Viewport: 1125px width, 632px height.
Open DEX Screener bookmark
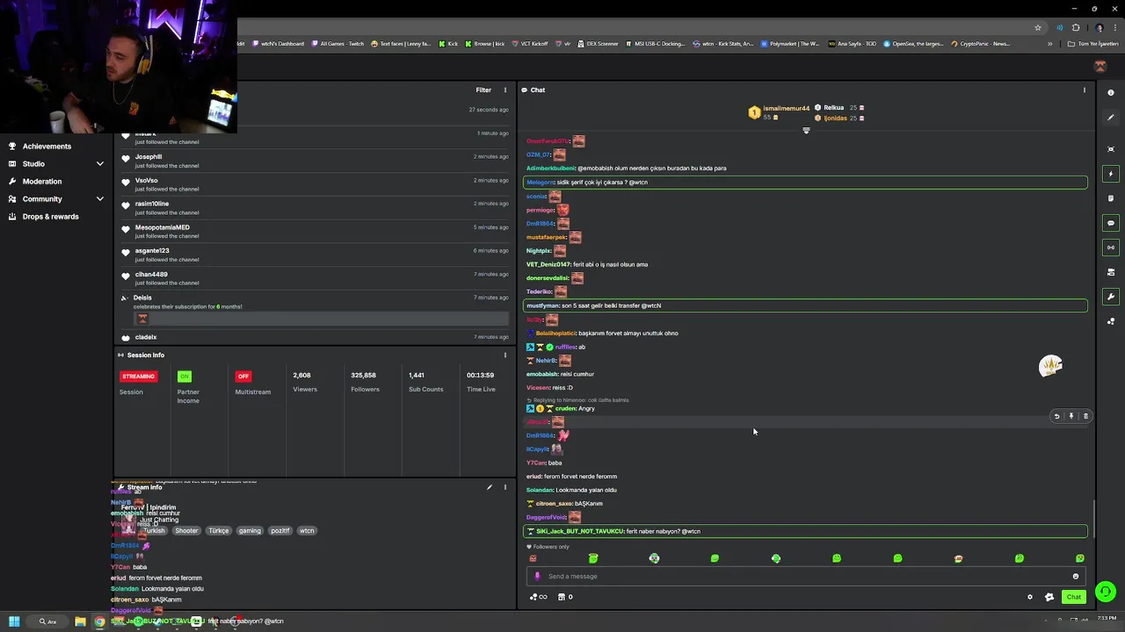tap(598, 43)
